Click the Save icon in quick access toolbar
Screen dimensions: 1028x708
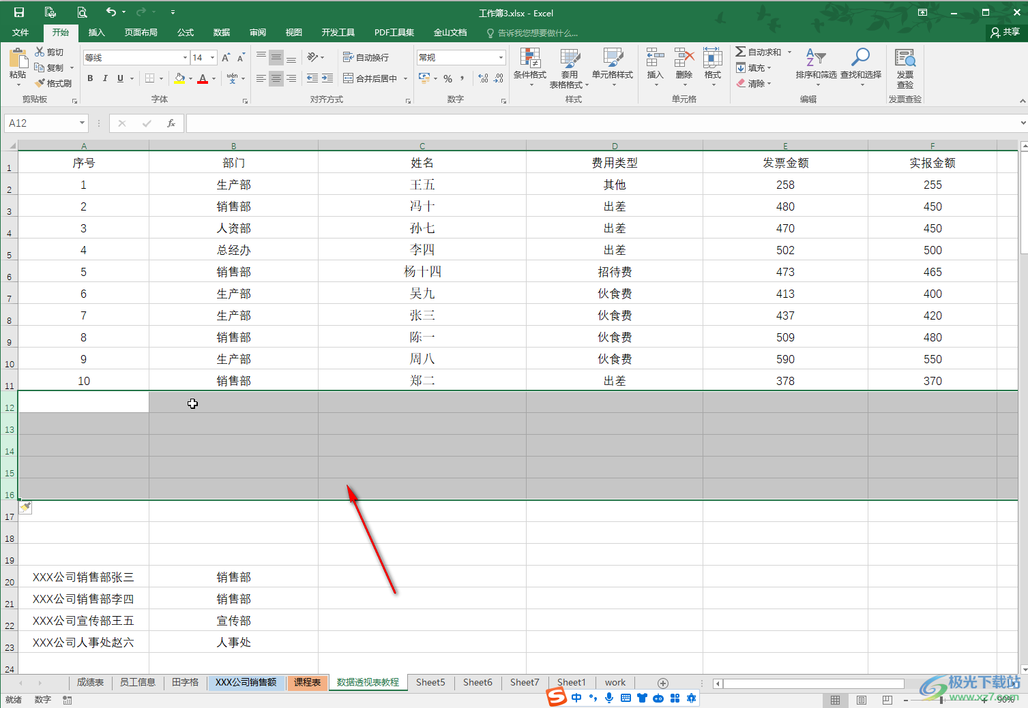(19, 12)
